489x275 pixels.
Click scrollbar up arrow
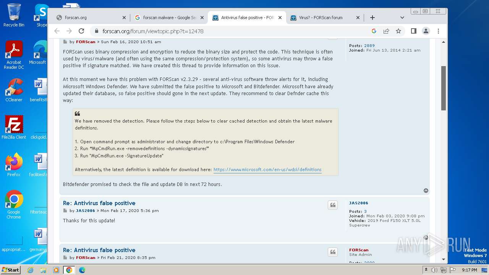point(444,42)
